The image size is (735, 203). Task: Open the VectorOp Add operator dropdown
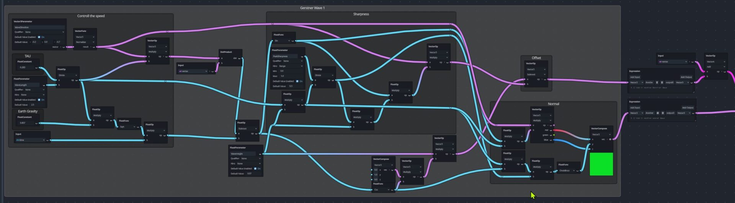716,67
